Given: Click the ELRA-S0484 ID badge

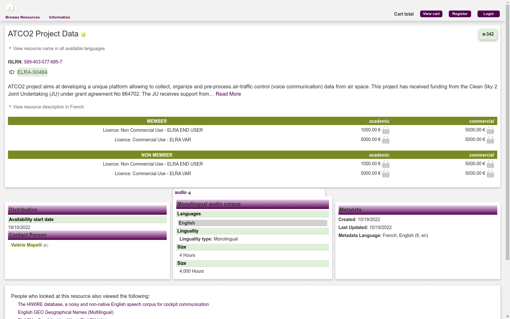Looking at the screenshot, I should tap(32, 72).
